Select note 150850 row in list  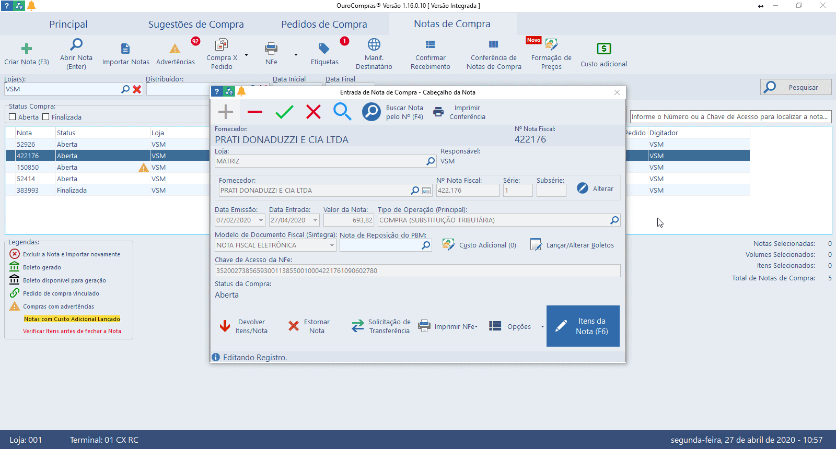[x=28, y=168]
